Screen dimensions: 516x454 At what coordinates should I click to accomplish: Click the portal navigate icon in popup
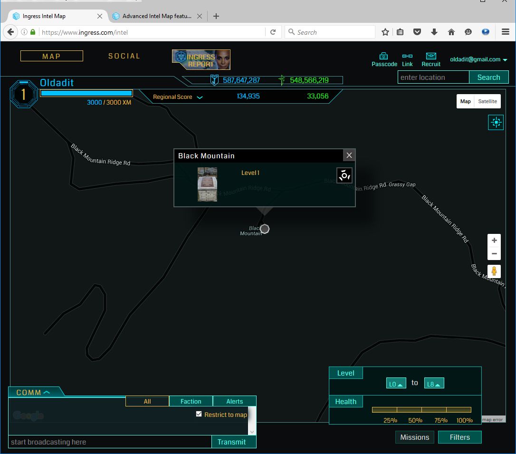click(344, 175)
